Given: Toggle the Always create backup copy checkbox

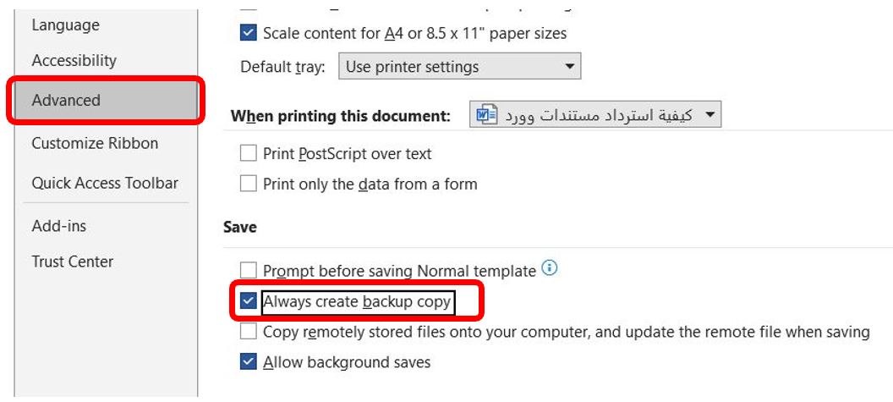Looking at the screenshot, I should click(249, 301).
